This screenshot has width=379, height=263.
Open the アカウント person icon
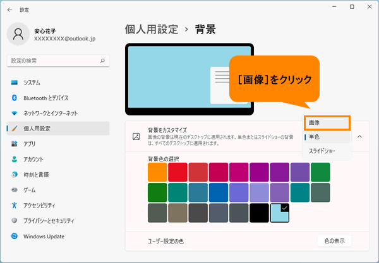[15, 159]
